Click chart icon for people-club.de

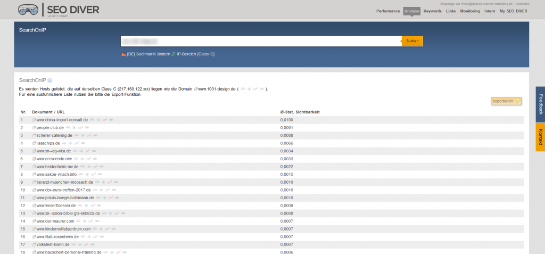[x=80, y=128]
